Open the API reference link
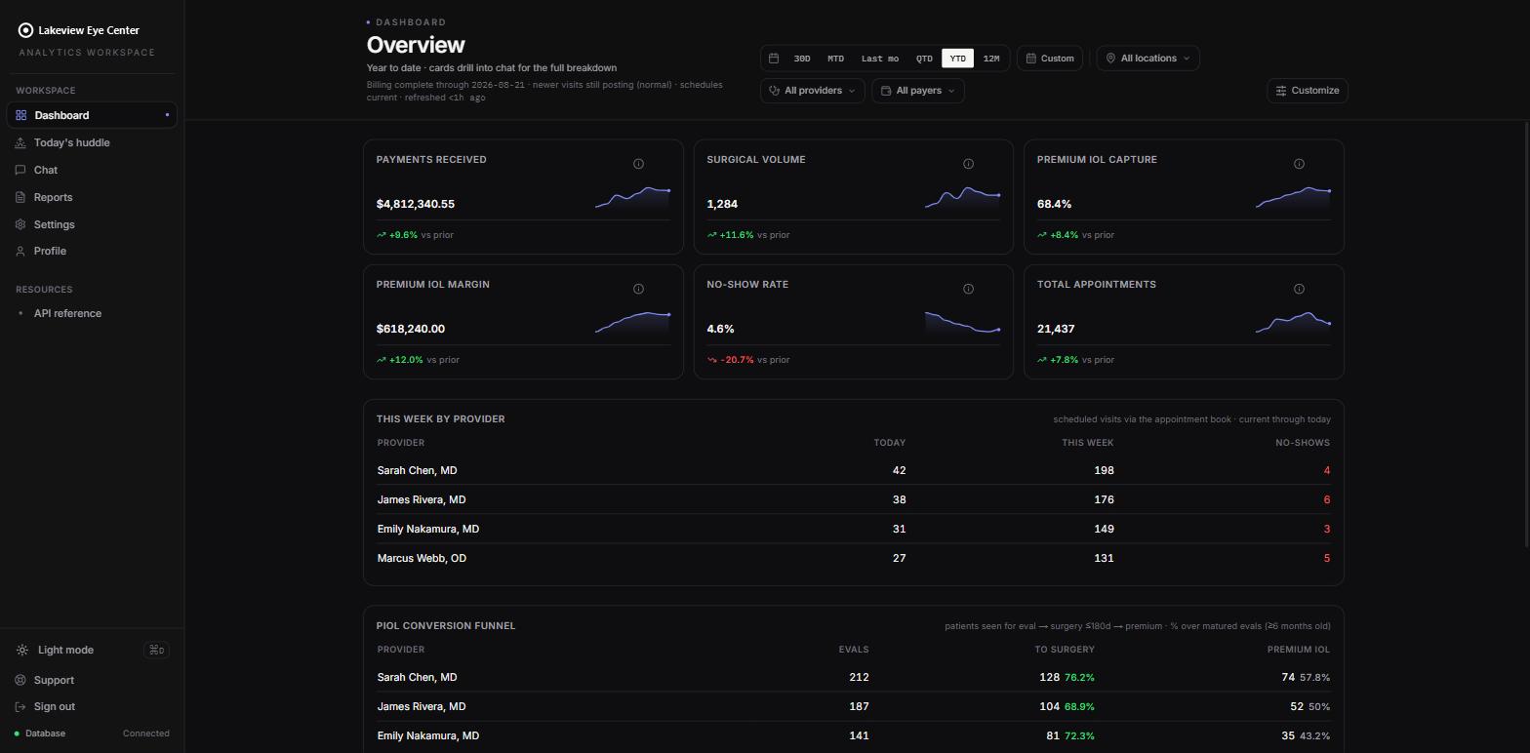 pyautogui.click(x=92, y=313)
